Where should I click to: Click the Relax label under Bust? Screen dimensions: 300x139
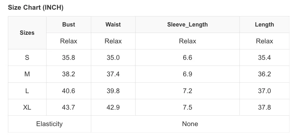pyautogui.click(x=69, y=41)
